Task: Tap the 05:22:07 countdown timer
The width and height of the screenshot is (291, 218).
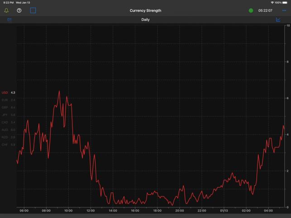Action: 265,10
